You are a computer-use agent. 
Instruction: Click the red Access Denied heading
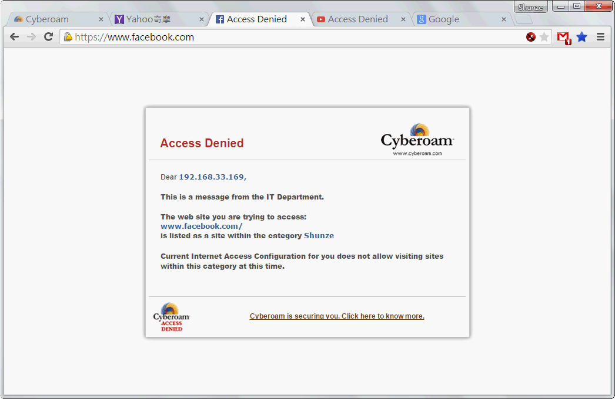[202, 143]
